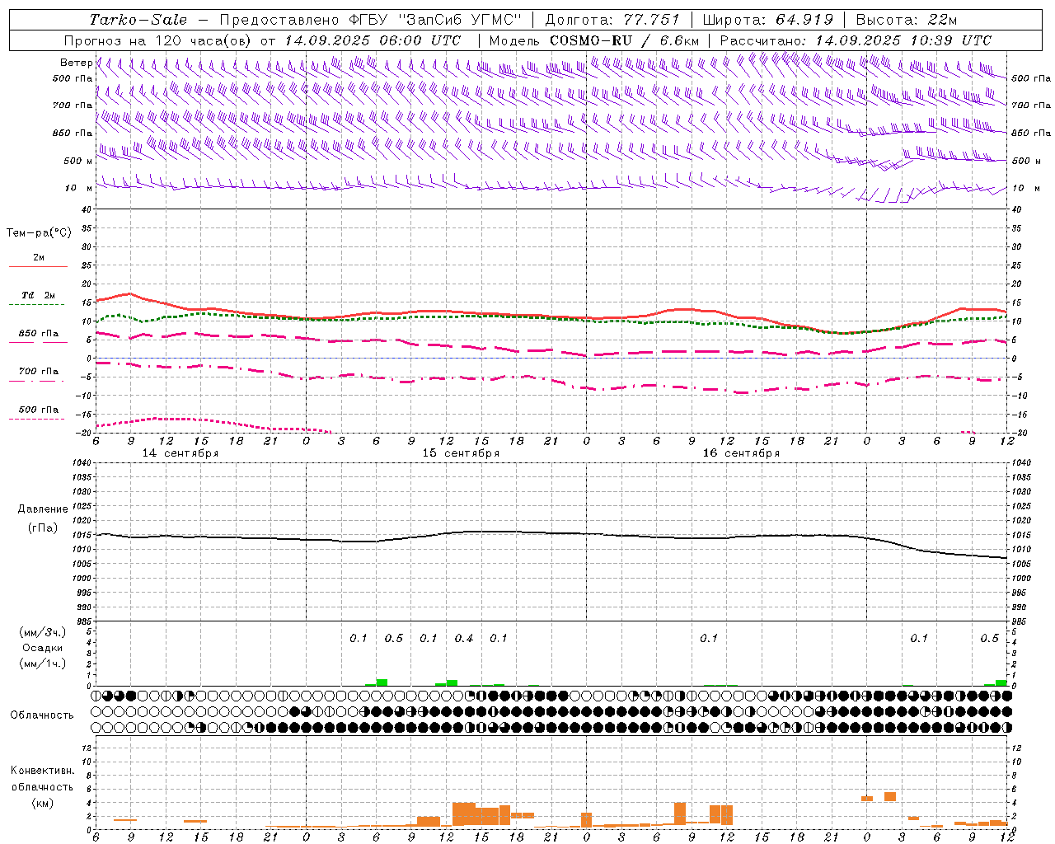Image resolution: width=1055 pixels, height=844 pixels.
Task: Click the '15 сентября' date label
Action: [461, 453]
